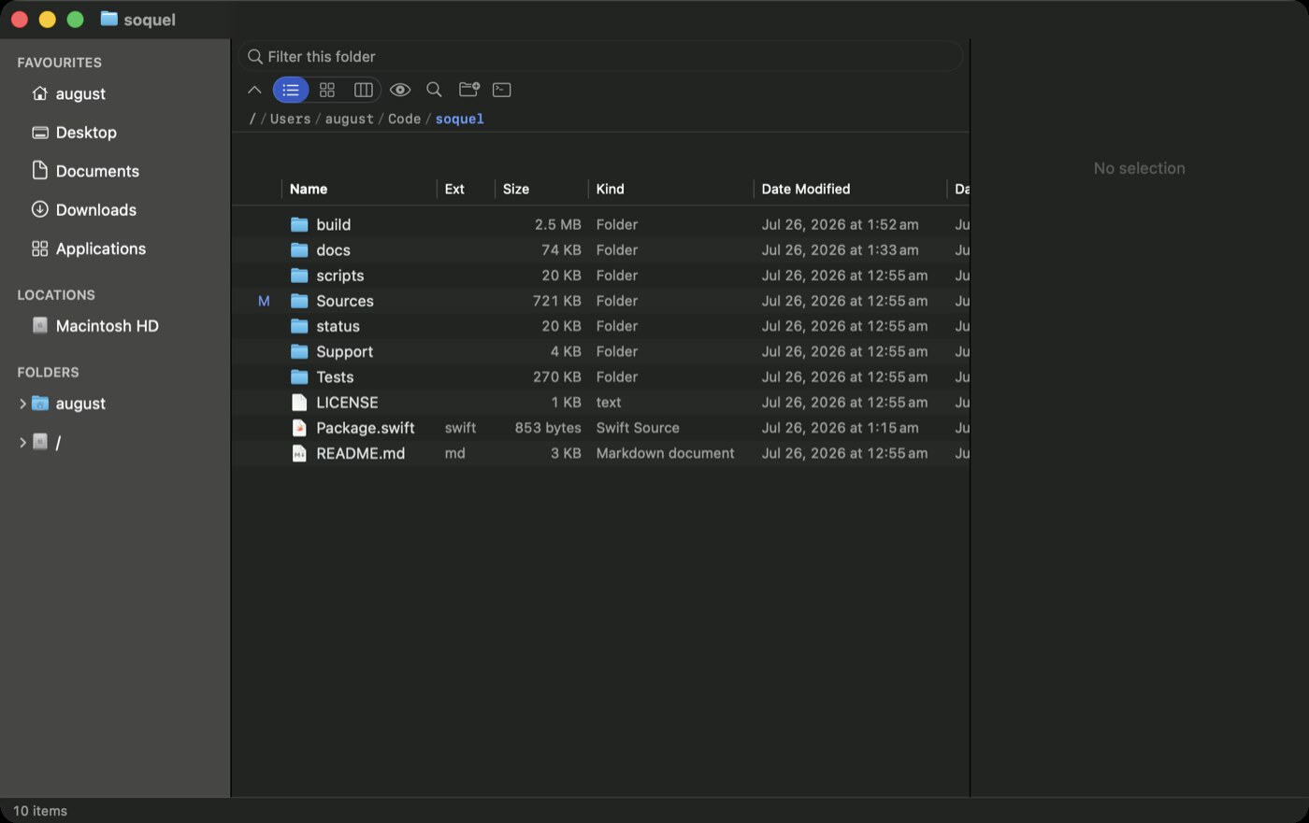Select the Support folder name
The height and width of the screenshot is (823, 1309).
coord(344,351)
